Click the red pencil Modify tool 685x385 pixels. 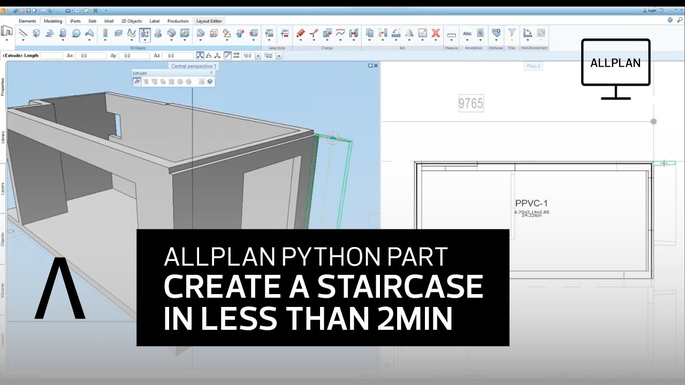pos(301,33)
